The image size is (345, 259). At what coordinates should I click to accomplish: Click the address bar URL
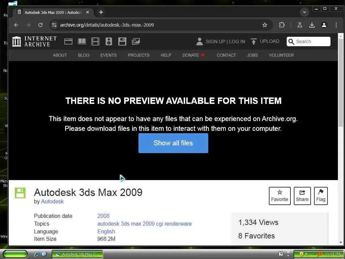coord(107,25)
